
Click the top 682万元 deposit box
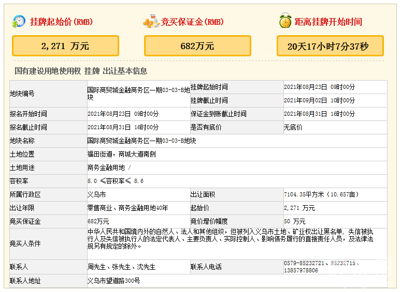click(197, 46)
